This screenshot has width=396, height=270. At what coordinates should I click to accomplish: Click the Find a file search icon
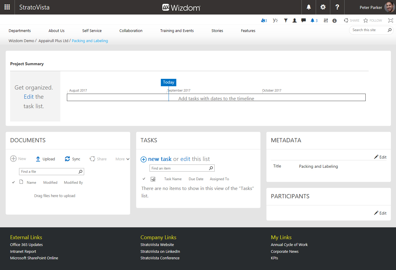coord(80,172)
